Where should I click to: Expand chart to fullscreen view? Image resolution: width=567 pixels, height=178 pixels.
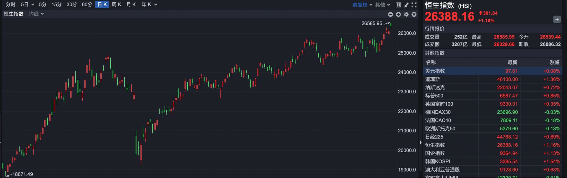coord(414,5)
